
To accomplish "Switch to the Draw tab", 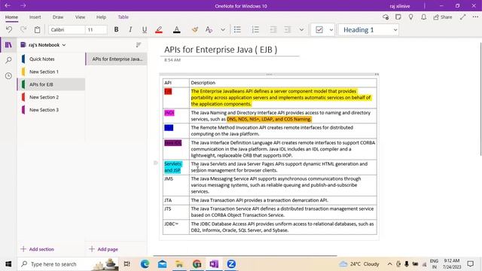I will click(58, 17).
